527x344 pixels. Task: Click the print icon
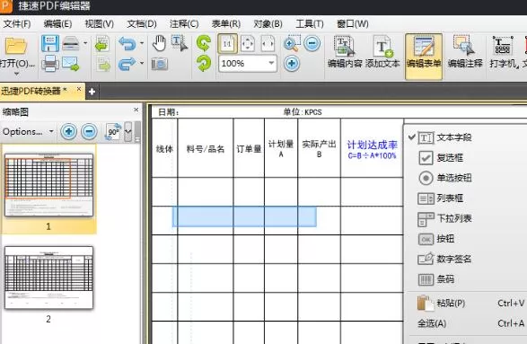click(50, 63)
